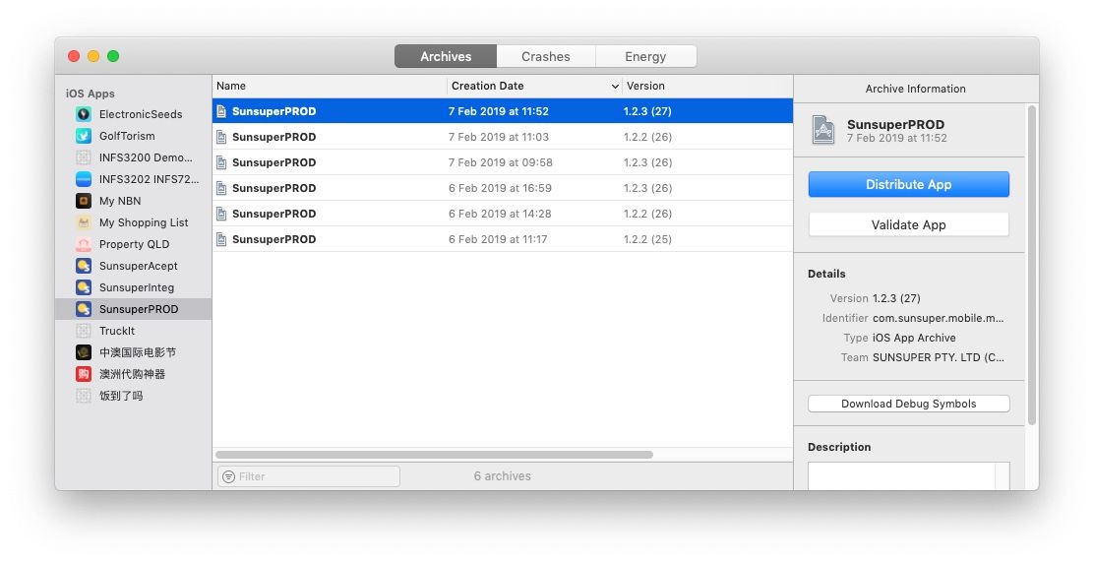This screenshot has height=563, width=1094.
Task: Click the iOS App Archive type value
Action: (914, 337)
